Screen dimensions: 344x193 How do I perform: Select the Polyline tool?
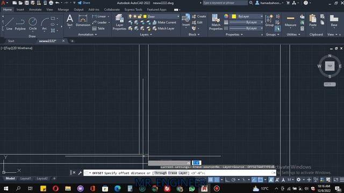pyautogui.click(x=20, y=24)
